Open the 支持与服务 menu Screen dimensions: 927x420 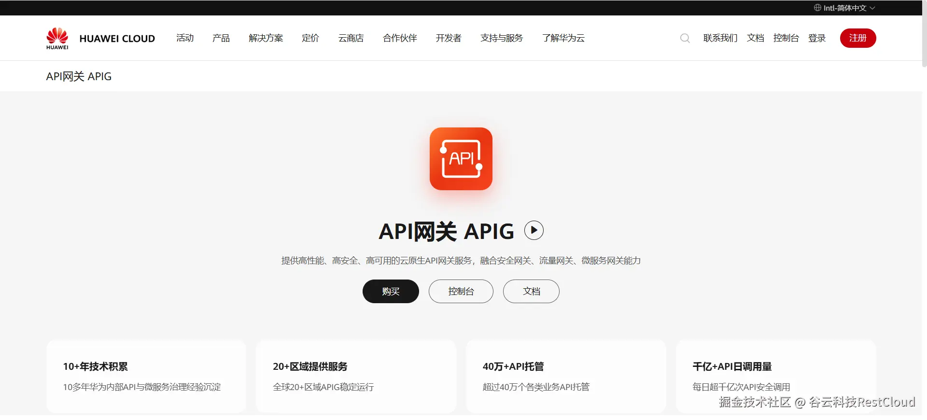(502, 38)
